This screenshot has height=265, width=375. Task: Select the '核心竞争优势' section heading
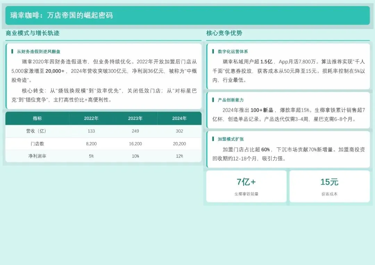224,33
